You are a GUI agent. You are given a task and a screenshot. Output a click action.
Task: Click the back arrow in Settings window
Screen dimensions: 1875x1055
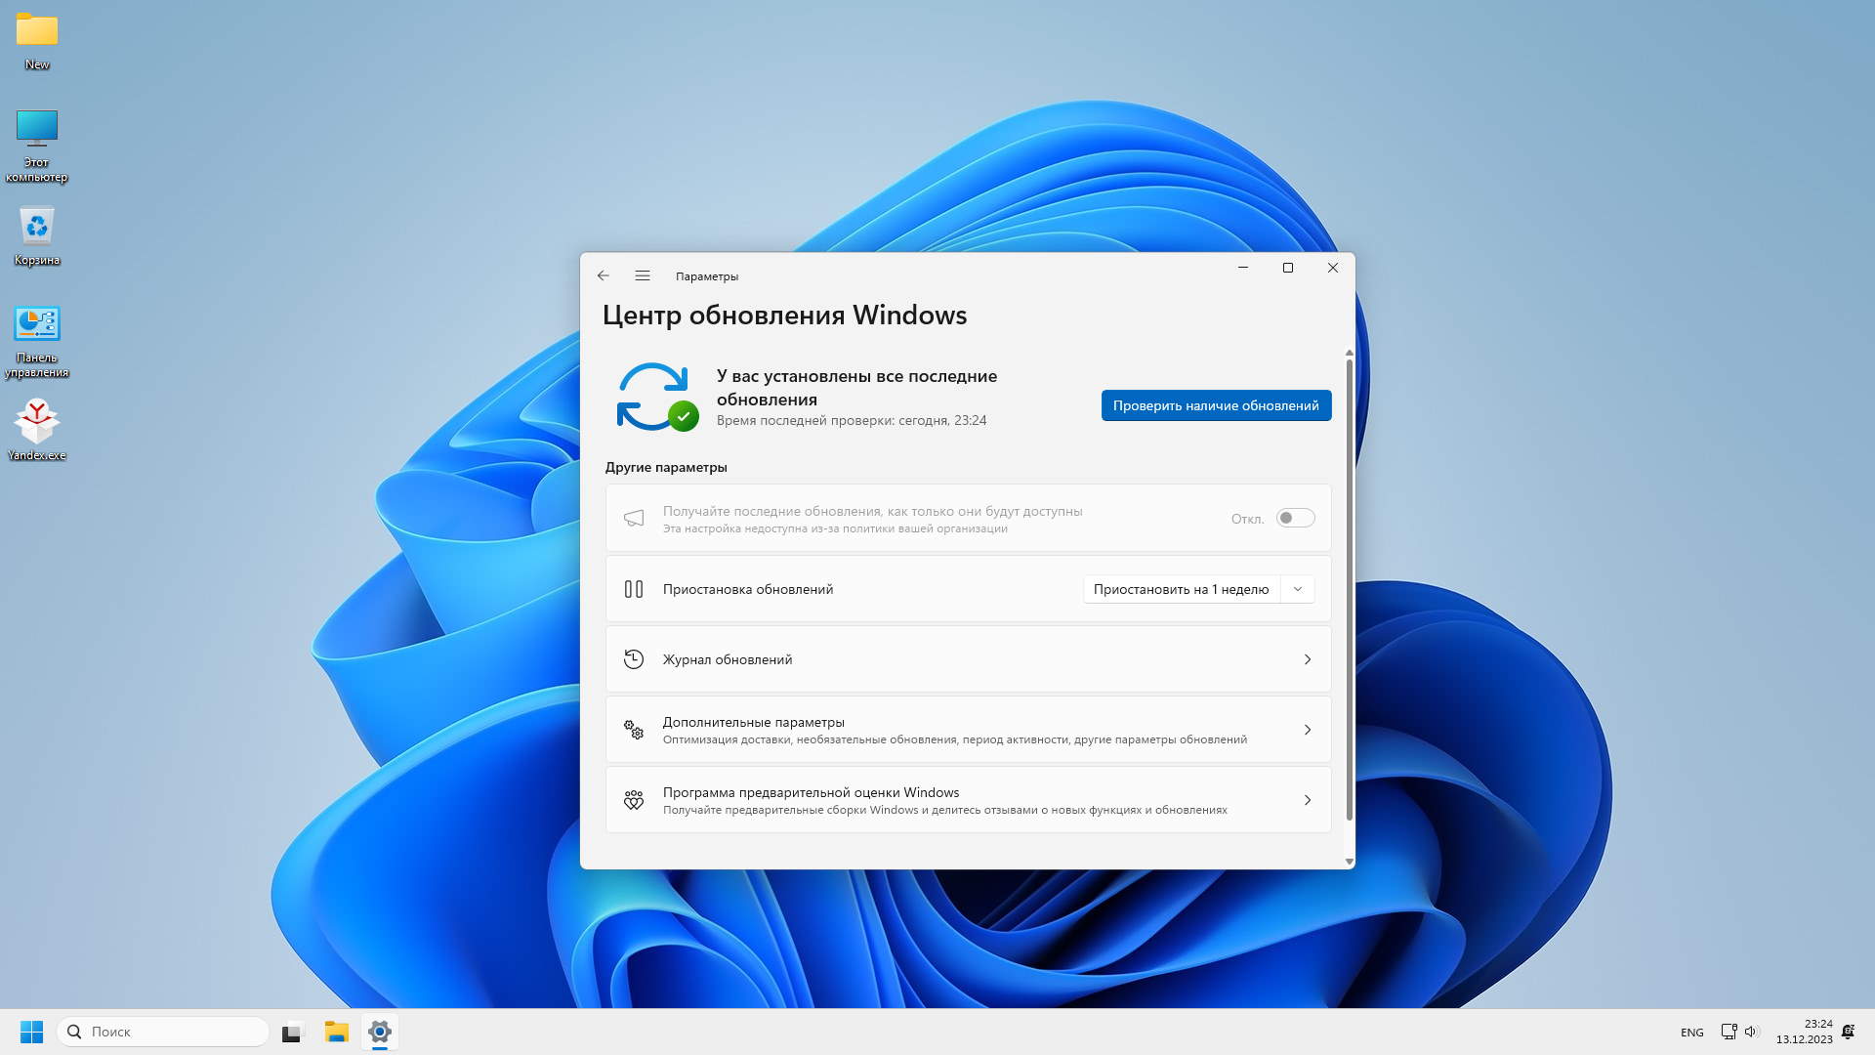603,275
